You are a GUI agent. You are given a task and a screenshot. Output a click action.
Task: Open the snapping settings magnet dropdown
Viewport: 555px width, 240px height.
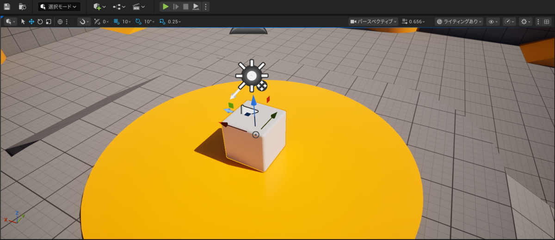click(84, 21)
